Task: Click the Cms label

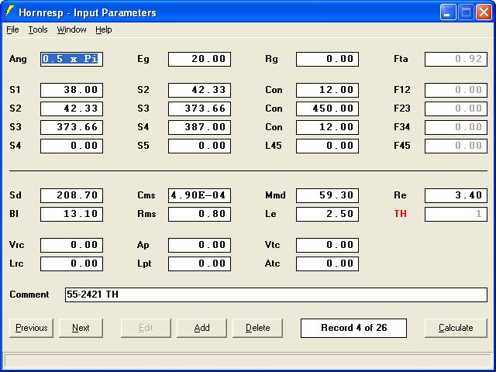Action: (146, 195)
